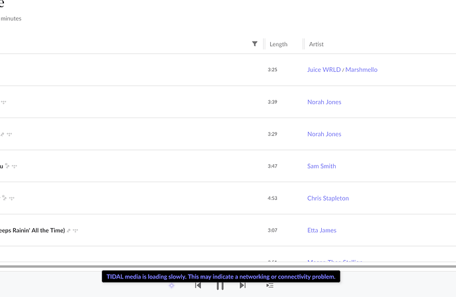Open the Etta James artist link
Image resolution: width=456 pixels, height=297 pixels.
coord(322,230)
